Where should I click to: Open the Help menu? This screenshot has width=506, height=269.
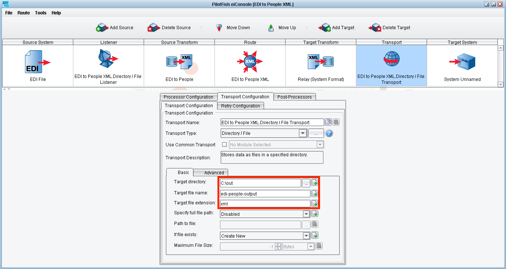56,13
